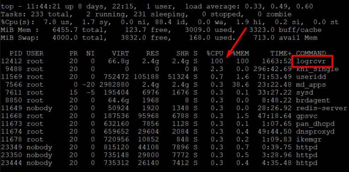The width and height of the screenshot is (349, 172).
Task: Select the 88.4 id CPU value
Action: point(164,22)
